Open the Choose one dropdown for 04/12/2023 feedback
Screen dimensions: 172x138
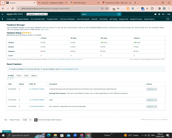click(x=152, y=107)
